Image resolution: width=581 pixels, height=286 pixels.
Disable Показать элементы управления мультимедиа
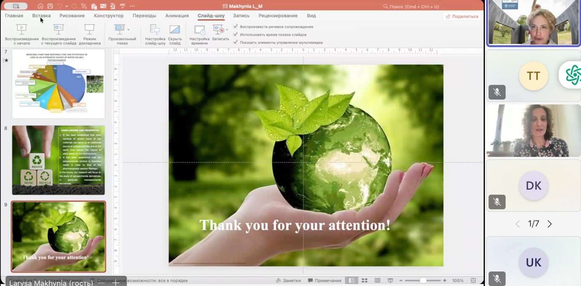tap(236, 42)
